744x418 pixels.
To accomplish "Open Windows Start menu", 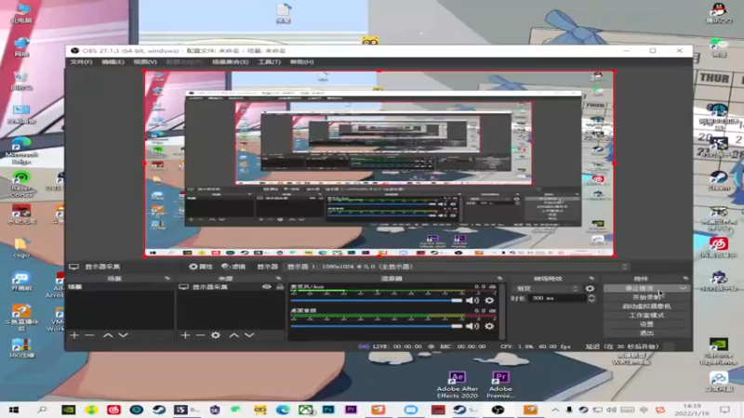I will click(14, 410).
